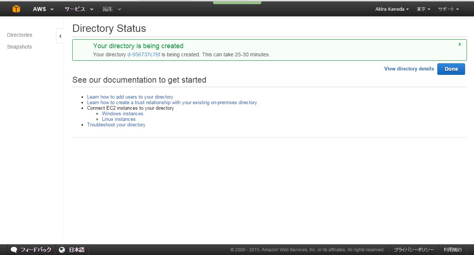The width and height of the screenshot is (474, 255).
Task: Click the feedback speech bubble icon
Action: pos(14,250)
